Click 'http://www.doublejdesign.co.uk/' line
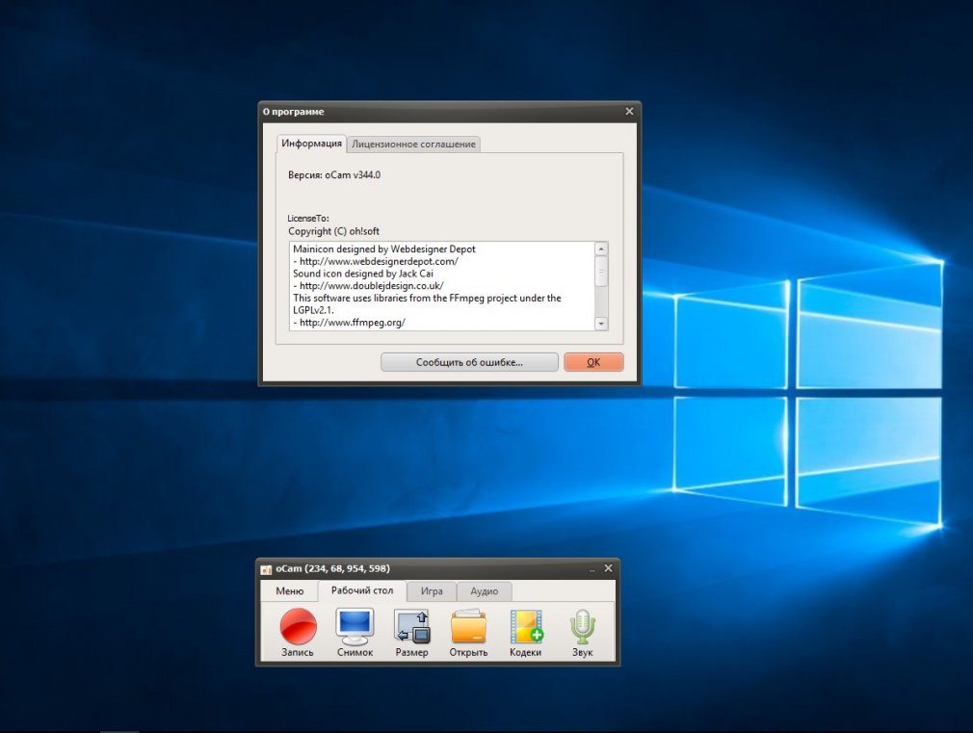Viewport: 973px width, 733px height. click(x=369, y=285)
